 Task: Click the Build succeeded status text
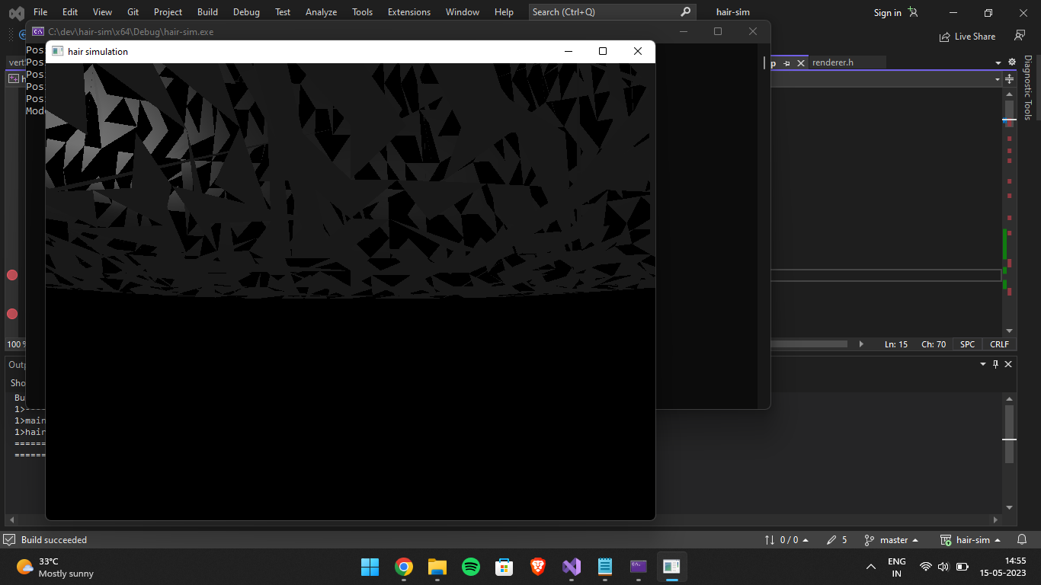[x=53, y=539]
